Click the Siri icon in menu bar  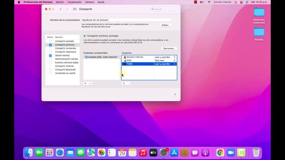[x=247, y=2]
